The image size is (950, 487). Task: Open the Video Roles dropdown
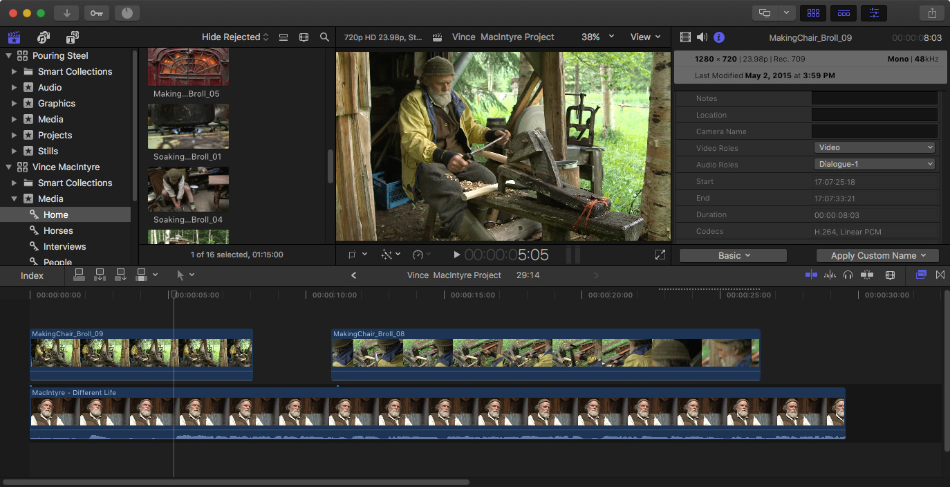tap(875, 147)
